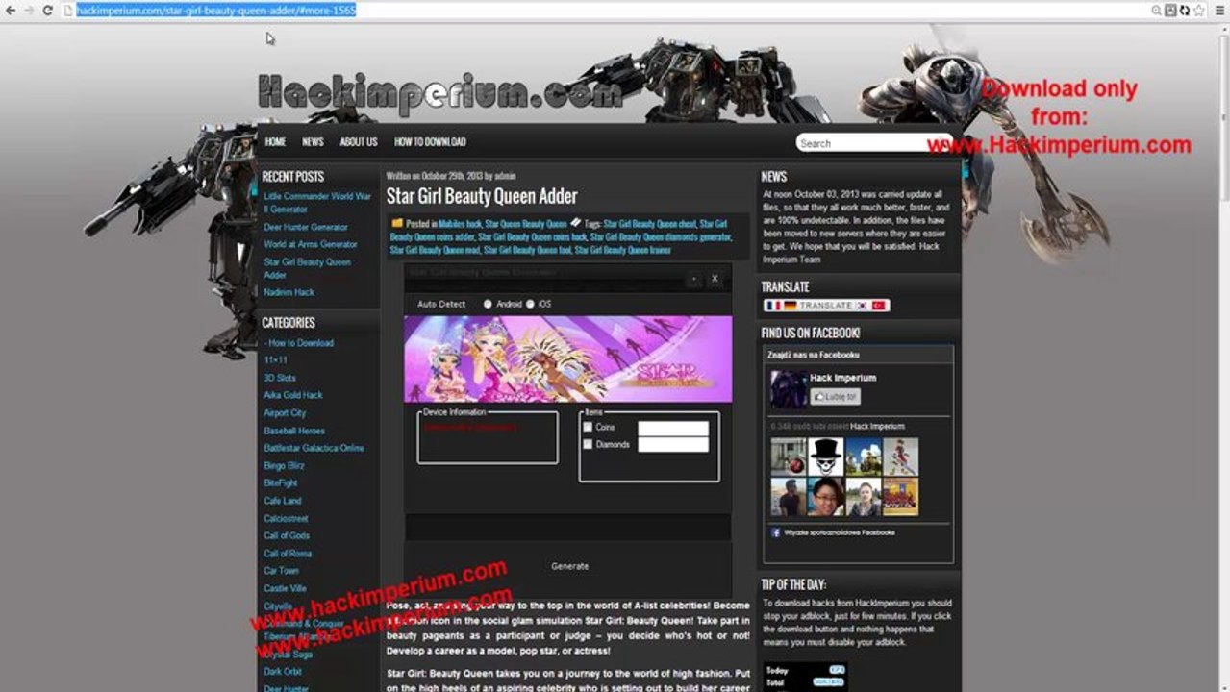This screenshot has width=1230, height=692.
Task: Open the 'Little Commander World War II Generator' post
Action: [x=317, y=202]
